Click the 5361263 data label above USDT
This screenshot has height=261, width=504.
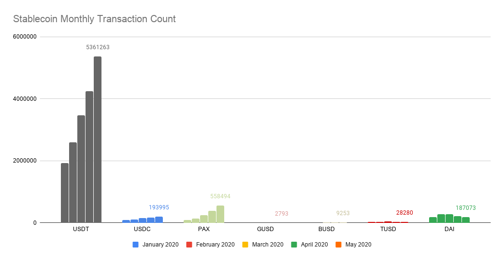98,47
